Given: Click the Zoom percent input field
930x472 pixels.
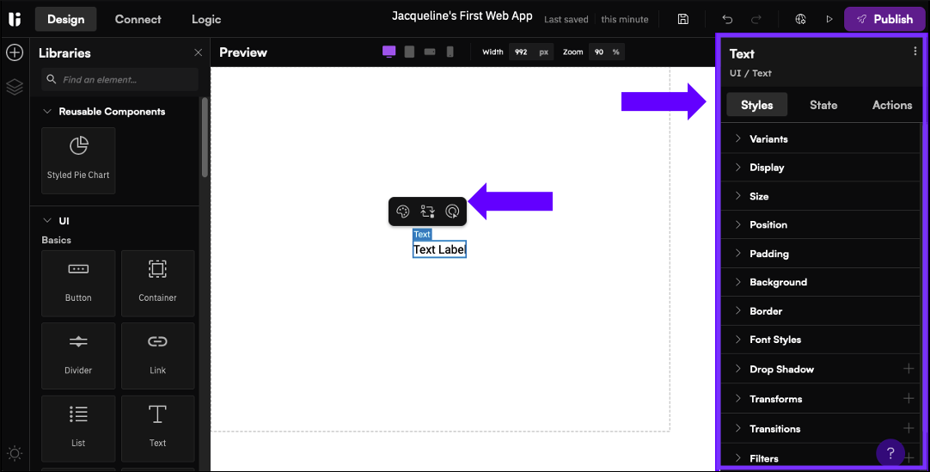Looking at the screenshot, I should 606,52.
